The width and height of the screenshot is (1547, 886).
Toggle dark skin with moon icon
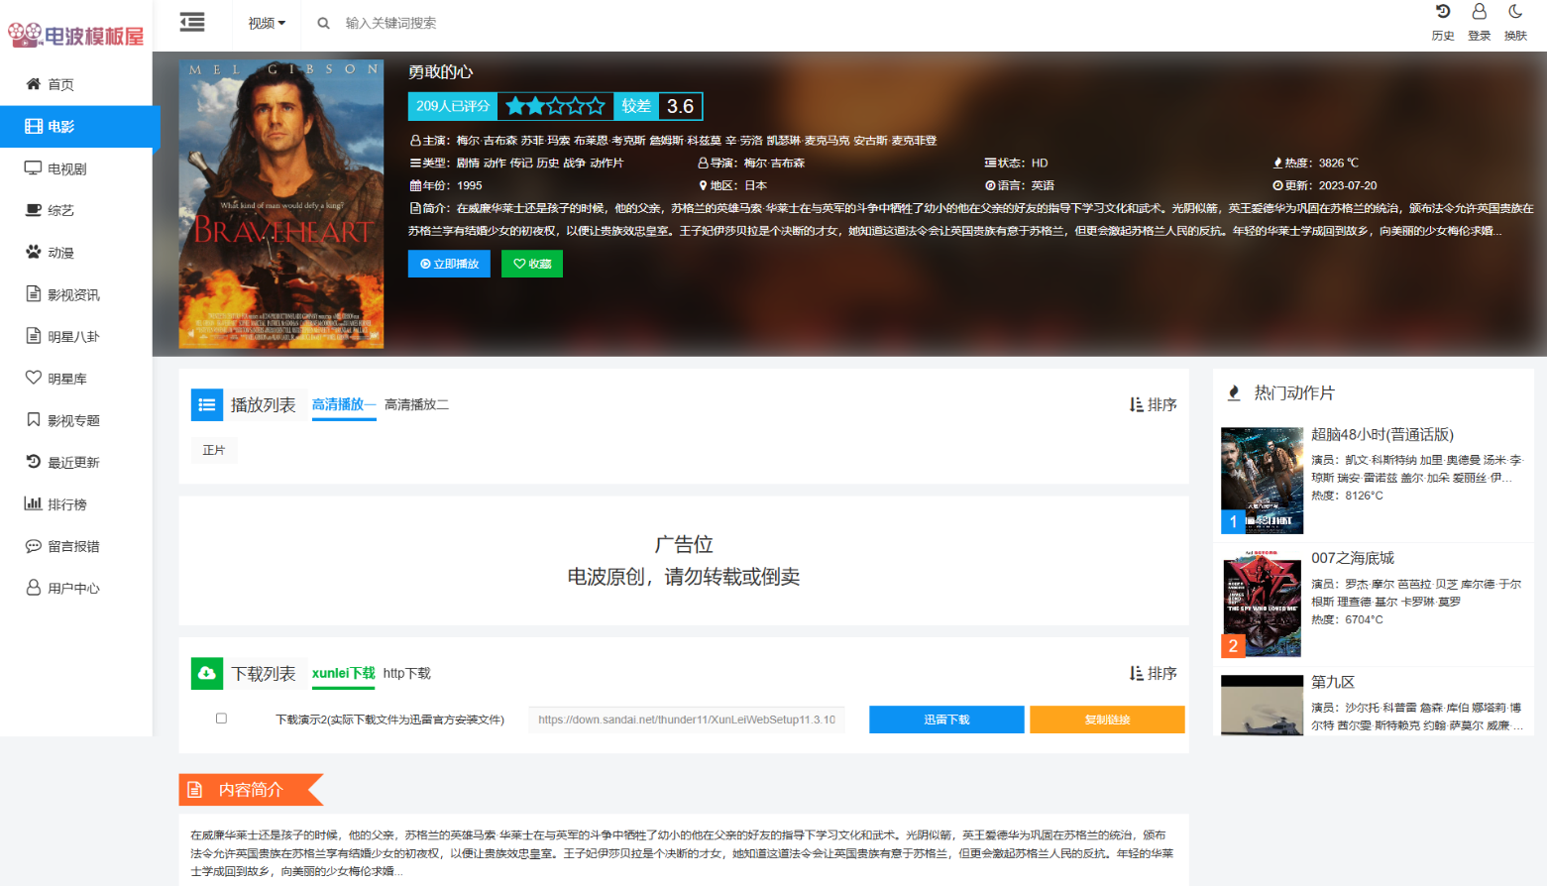[x=1515, y=12]
